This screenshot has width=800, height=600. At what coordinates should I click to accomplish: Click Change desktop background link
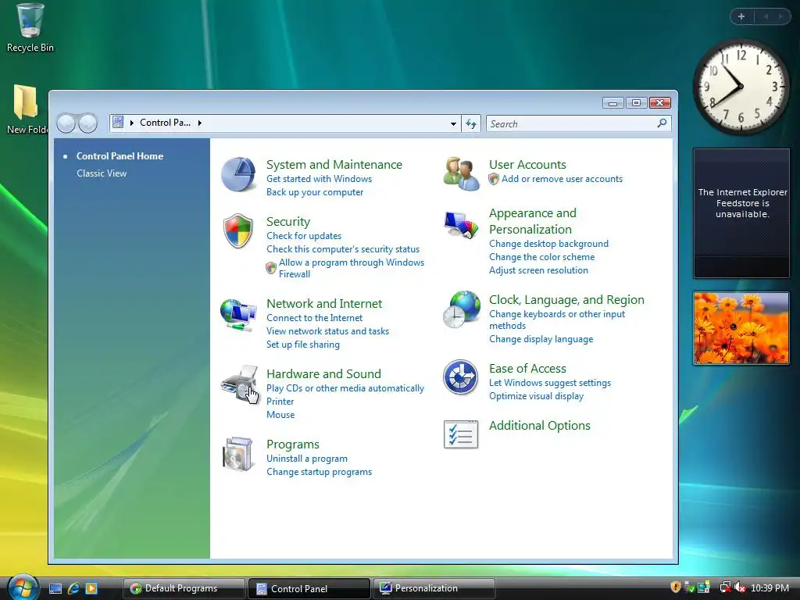(548, 244)
